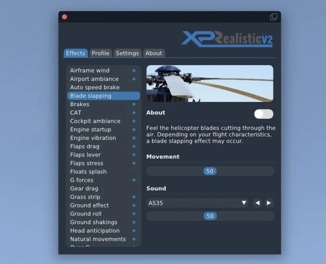Switch to the Effects tab
Image resolution: width=326 pixels, height=264 pixels.
pos(75,53)
